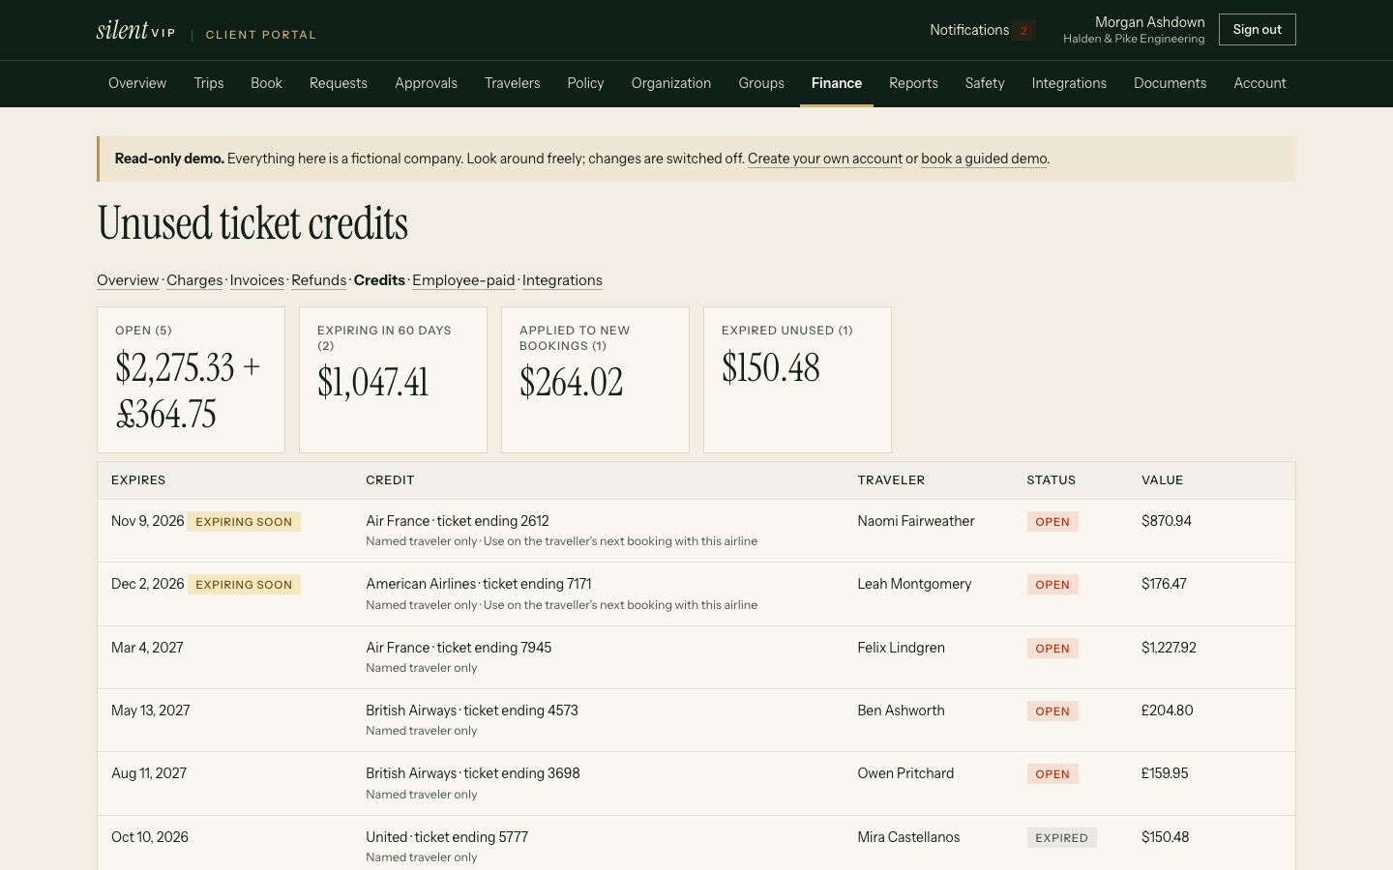Open the Policy nav item

(x=585, y=83)
